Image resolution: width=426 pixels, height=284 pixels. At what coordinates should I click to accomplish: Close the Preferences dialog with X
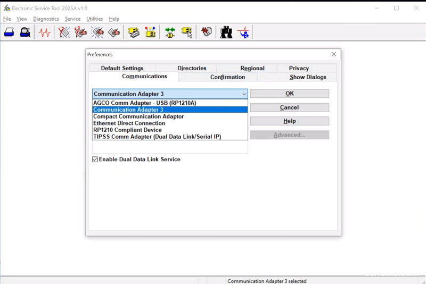point(334,54)
